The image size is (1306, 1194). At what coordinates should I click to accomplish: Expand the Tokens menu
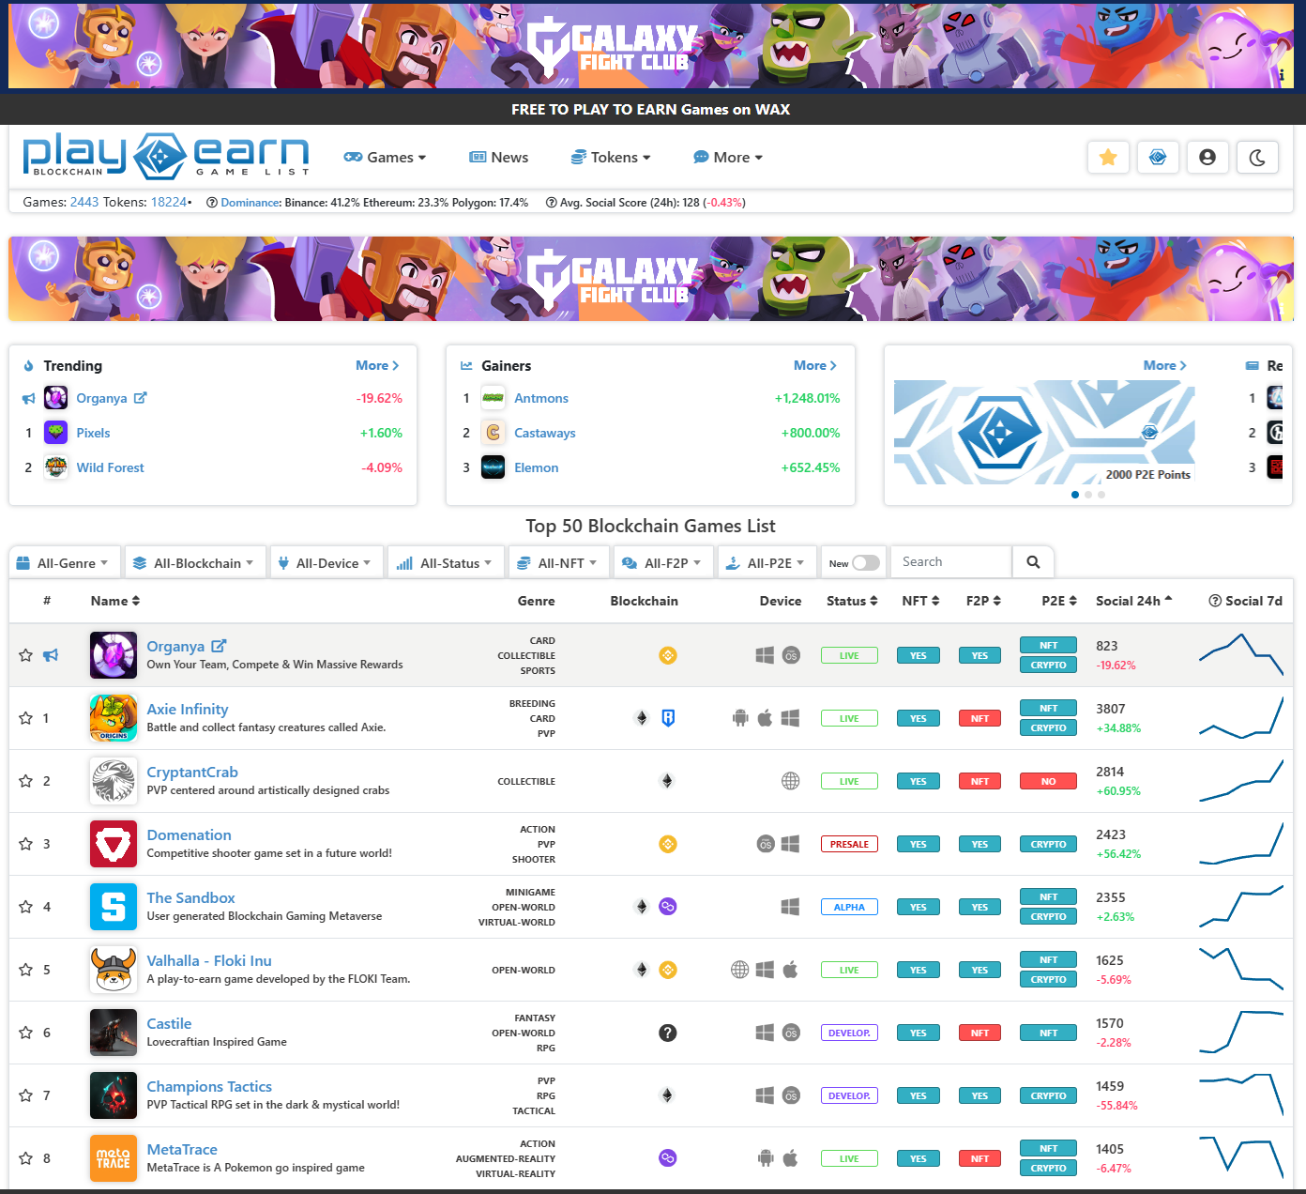[611, 158]
